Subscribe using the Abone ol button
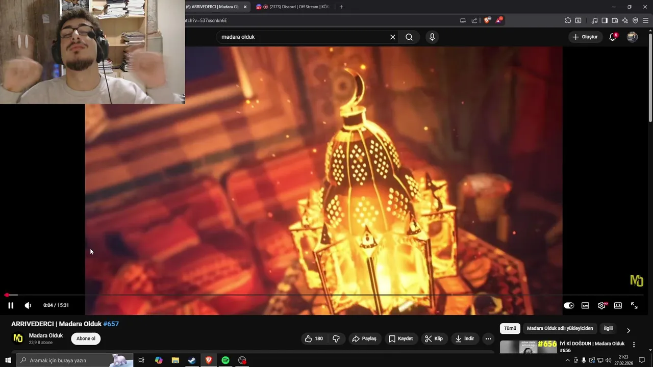This screenshot has width=653, height=367. [x=86, y=338]
